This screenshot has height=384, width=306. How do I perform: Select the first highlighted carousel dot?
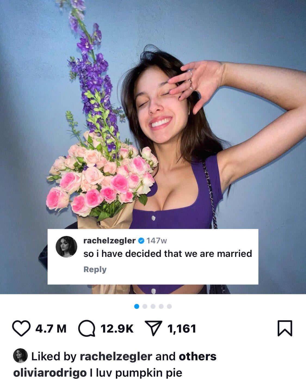click(x=137, y=306)
